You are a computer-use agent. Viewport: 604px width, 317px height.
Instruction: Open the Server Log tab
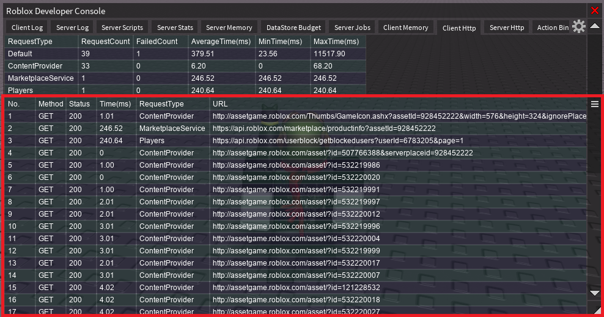(72, 28)
